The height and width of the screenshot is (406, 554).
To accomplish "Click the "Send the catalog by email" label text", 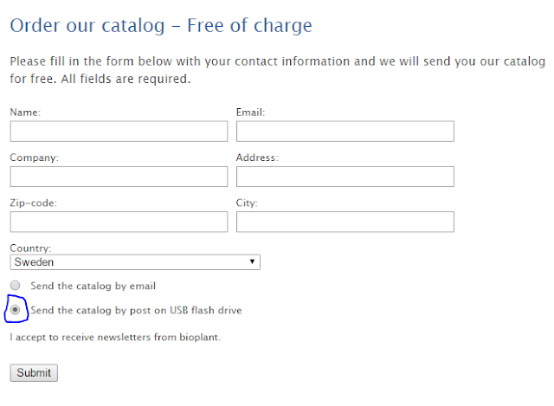I will pyautogui.click(x=93, y=286).
